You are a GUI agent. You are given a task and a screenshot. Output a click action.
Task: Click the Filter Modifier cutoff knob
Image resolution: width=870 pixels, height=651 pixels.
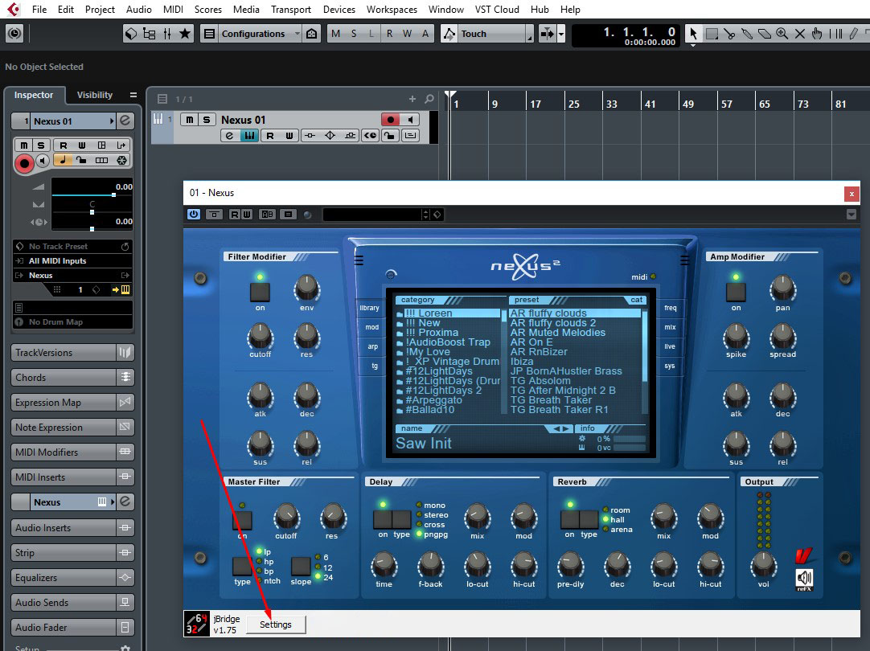click(260, 336)
